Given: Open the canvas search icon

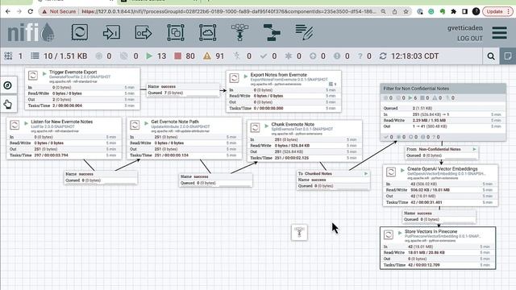Looking at the screenshot, I should (x=491, y=56).
